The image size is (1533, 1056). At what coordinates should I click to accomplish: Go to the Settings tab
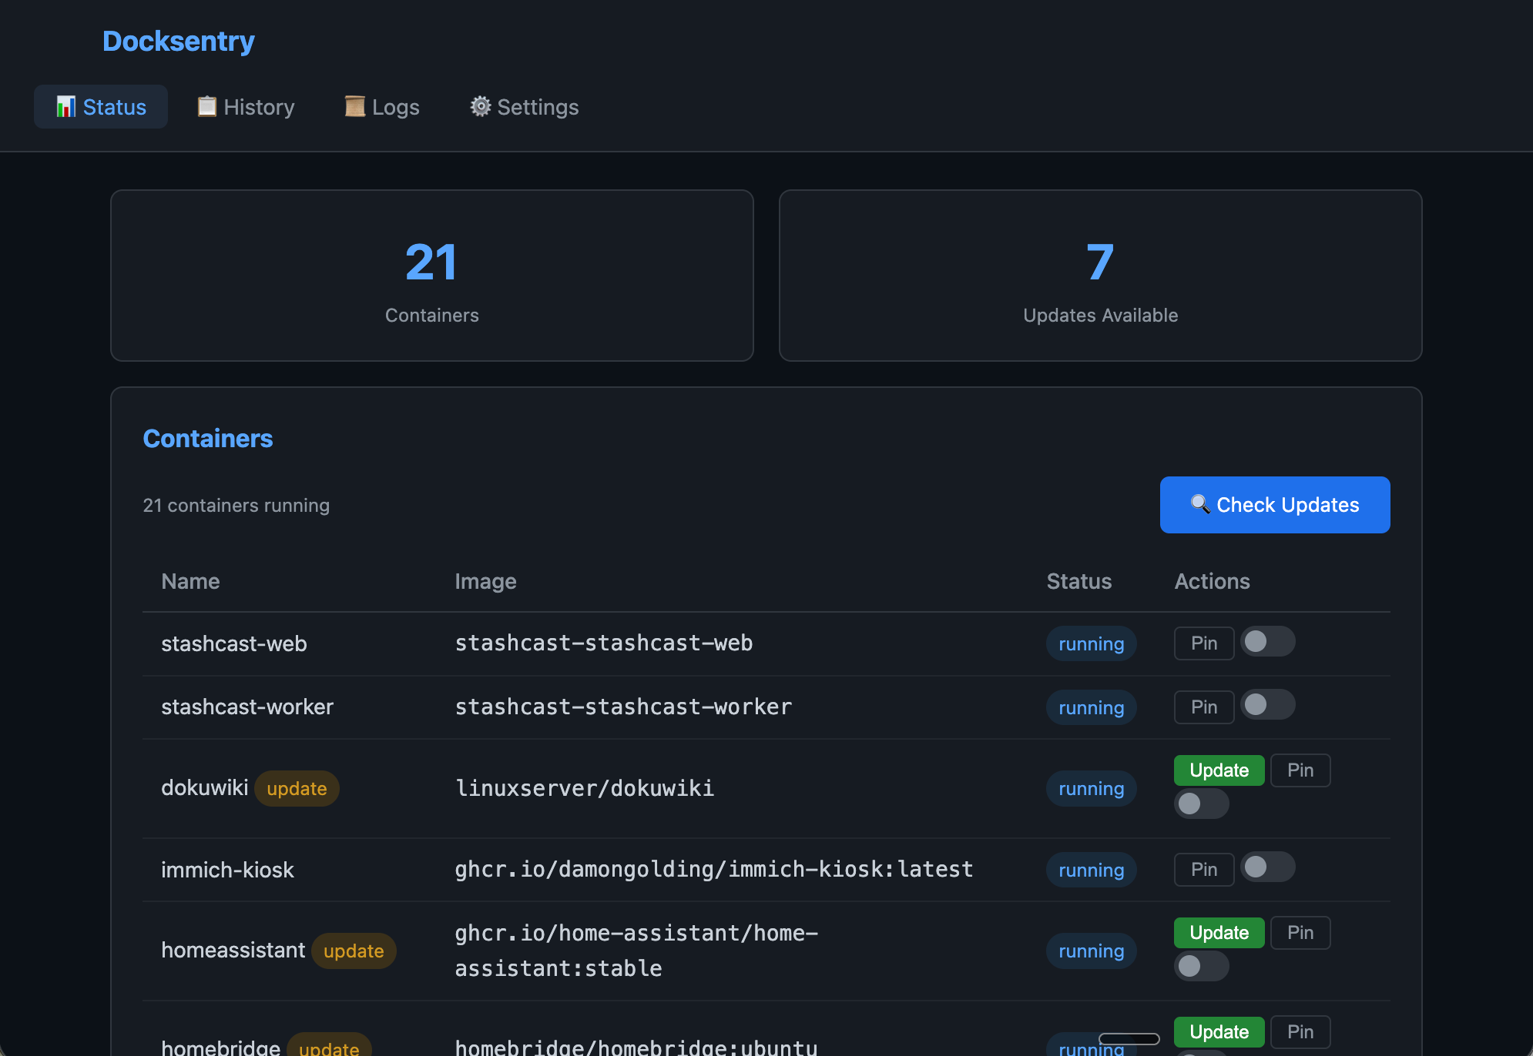coord(525,107)
